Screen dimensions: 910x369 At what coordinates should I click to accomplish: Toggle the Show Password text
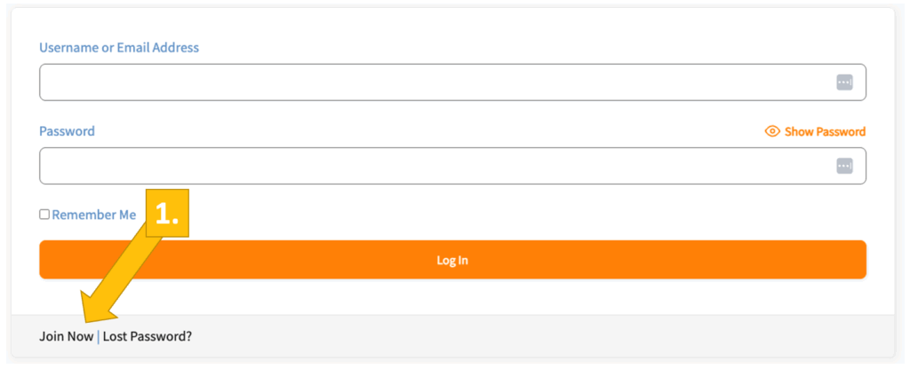825,131
